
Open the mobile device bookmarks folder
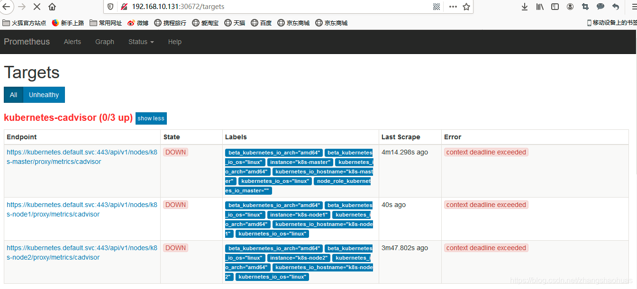(x=611, y=23)
